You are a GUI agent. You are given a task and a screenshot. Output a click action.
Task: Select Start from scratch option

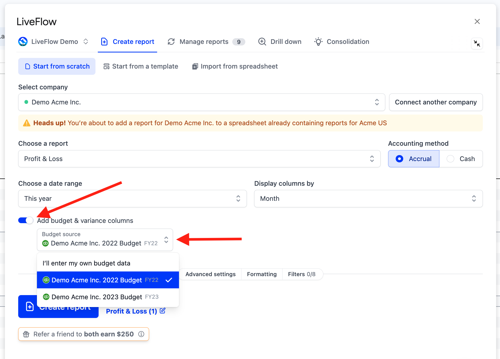(57, 66)
